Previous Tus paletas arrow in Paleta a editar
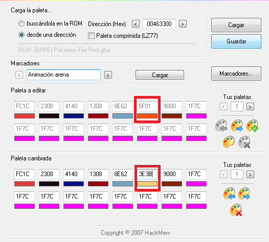Viewport: 269px width, 242px height. click(223, 107)
